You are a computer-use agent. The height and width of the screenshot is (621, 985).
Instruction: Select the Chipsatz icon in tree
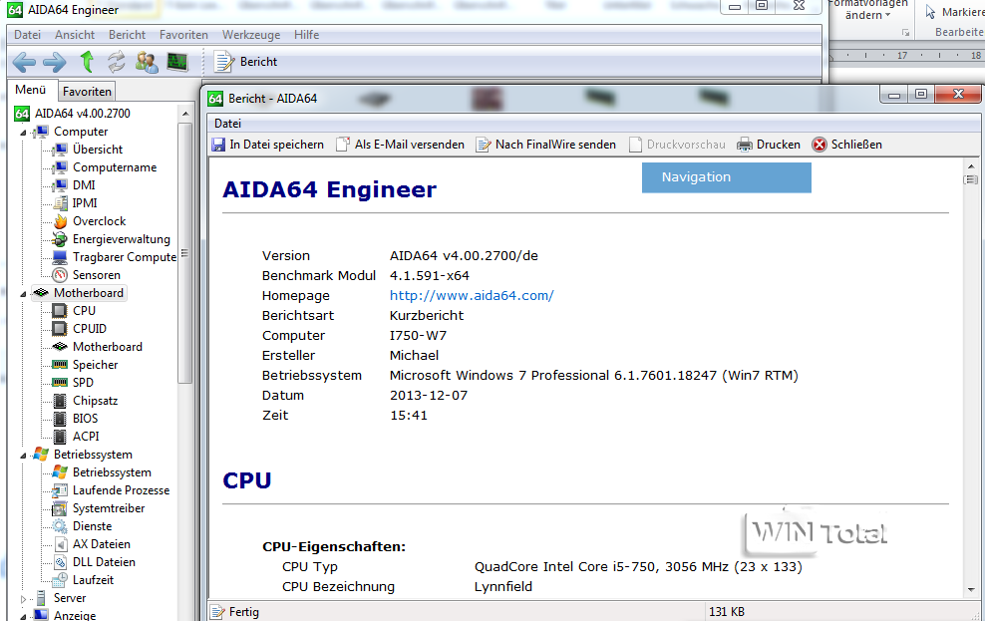point(60,401)
